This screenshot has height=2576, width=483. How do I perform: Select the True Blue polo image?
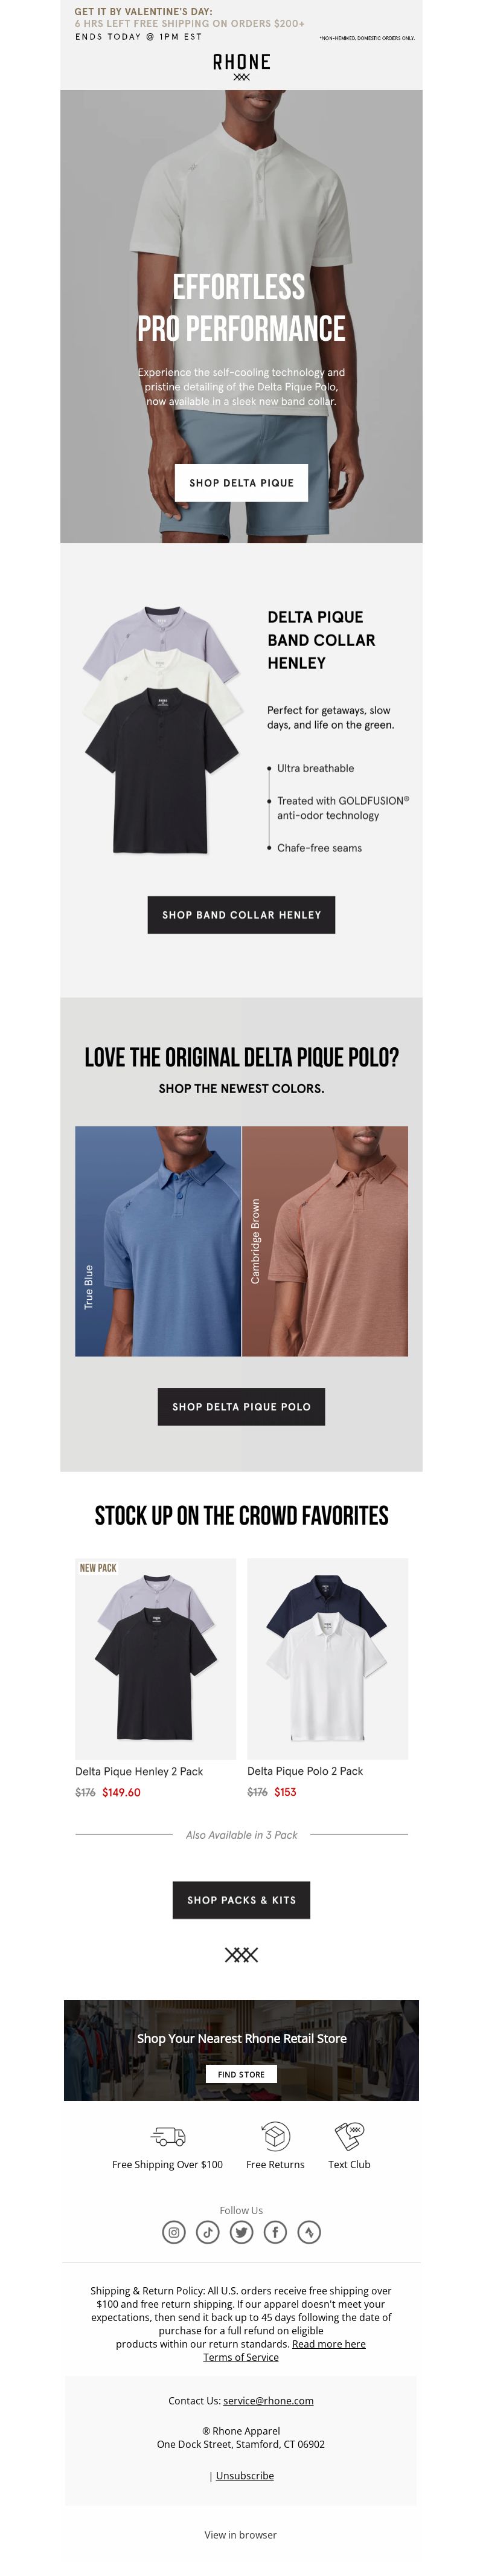[158, 1241]
